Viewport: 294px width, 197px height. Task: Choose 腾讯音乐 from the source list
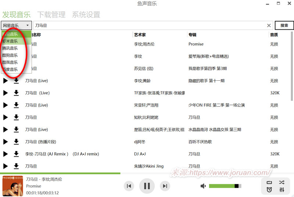[x=10, y=48]
